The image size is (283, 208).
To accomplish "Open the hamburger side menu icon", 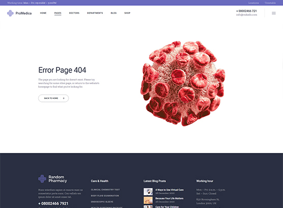I will [x=274, y=13].
